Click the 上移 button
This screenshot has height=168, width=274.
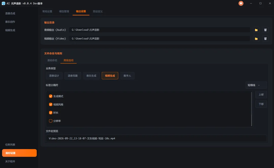coord(261,94)
